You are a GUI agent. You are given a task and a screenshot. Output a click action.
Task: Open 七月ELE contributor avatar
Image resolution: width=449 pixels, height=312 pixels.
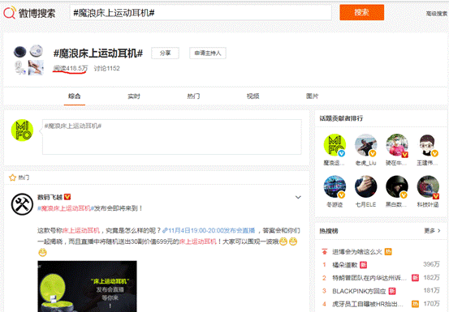point(365,186)
